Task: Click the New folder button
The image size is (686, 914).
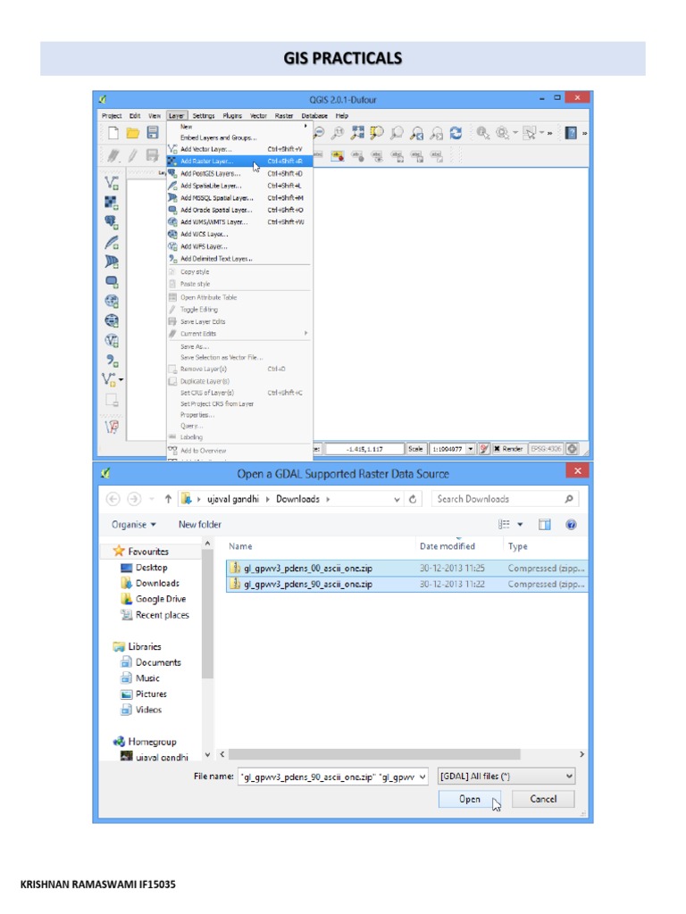Action: [199, 525]
